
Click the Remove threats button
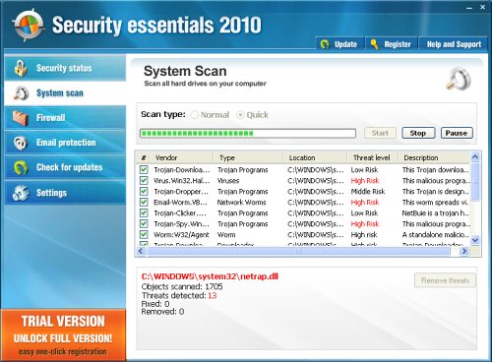(x=445, y=280)
